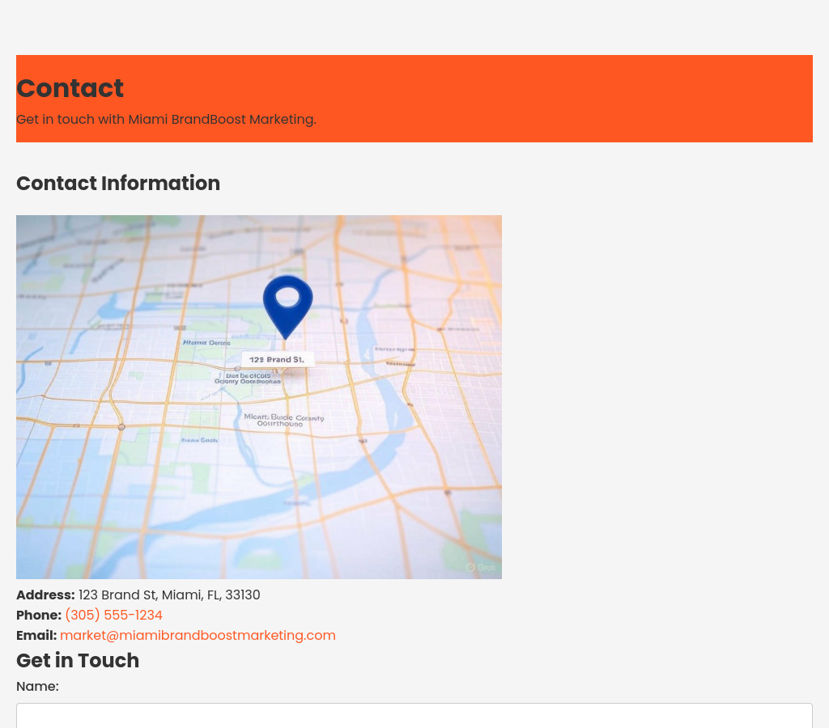Click the white hole inside the map pin
Image resolution: width=829 pixels, height=728 pixels.
(x=287, y=298)
